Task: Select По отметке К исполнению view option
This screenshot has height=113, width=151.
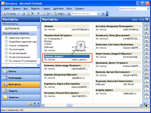Action: (x=21, y=61)
